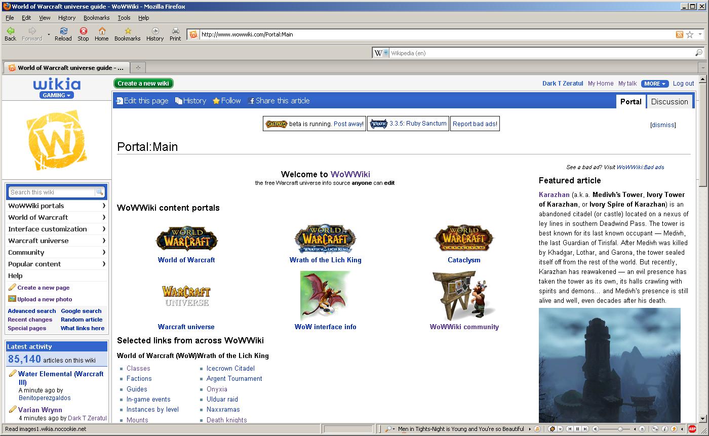
Task: Expand the Popular content sidebar menu
Action: [57, 264]
